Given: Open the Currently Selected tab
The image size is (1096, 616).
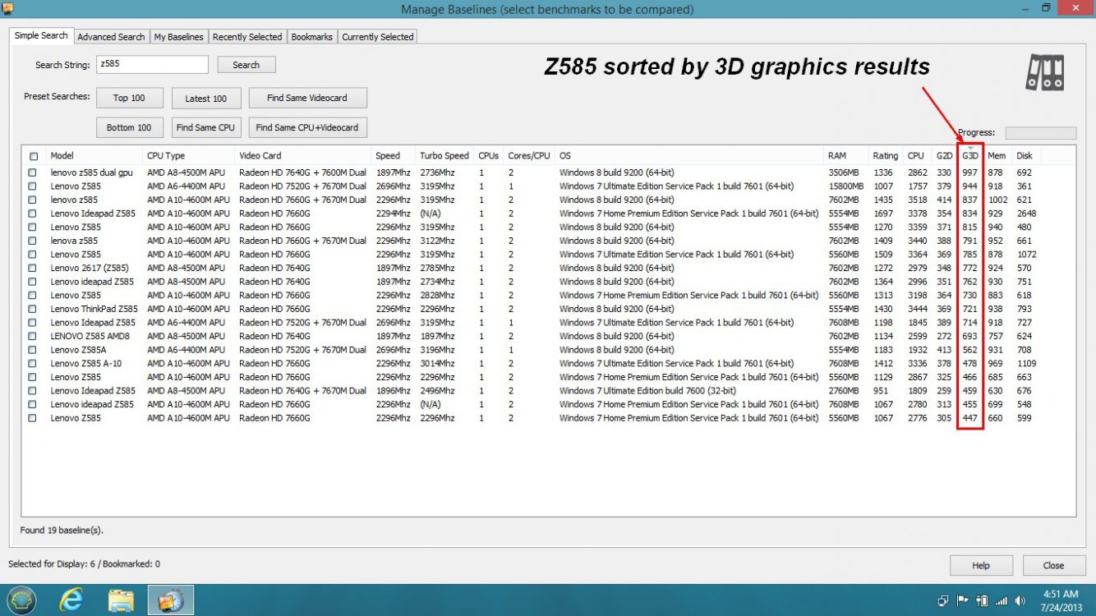Looking at the screenshot, I should [378, 37].
